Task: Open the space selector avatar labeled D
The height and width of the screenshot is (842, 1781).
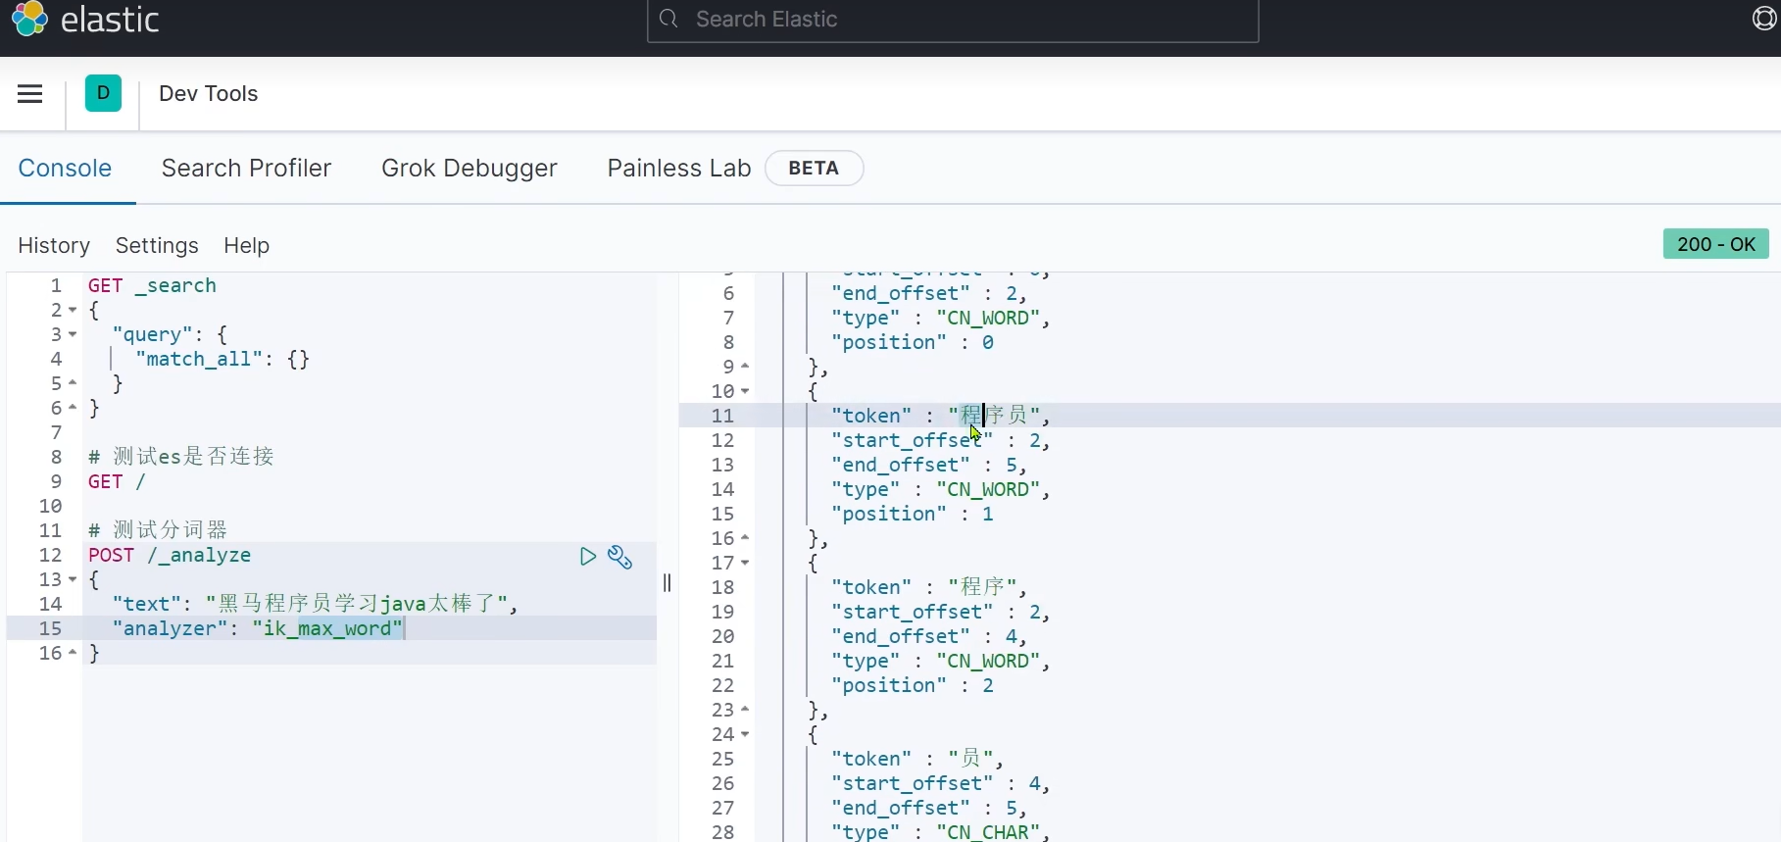Action: point(103,94)
